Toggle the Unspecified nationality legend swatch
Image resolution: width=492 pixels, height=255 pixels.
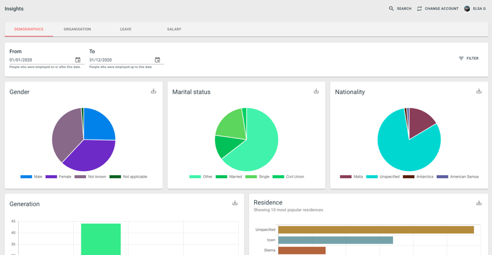coord(372,177)
